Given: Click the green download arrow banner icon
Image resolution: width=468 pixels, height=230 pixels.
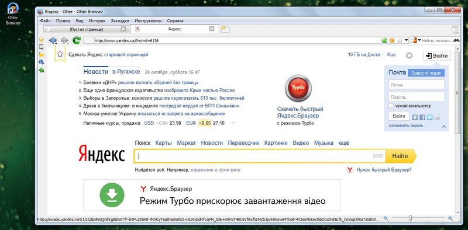Looking at the screenshot, I should pyautogui.click(x=112, y=195).
